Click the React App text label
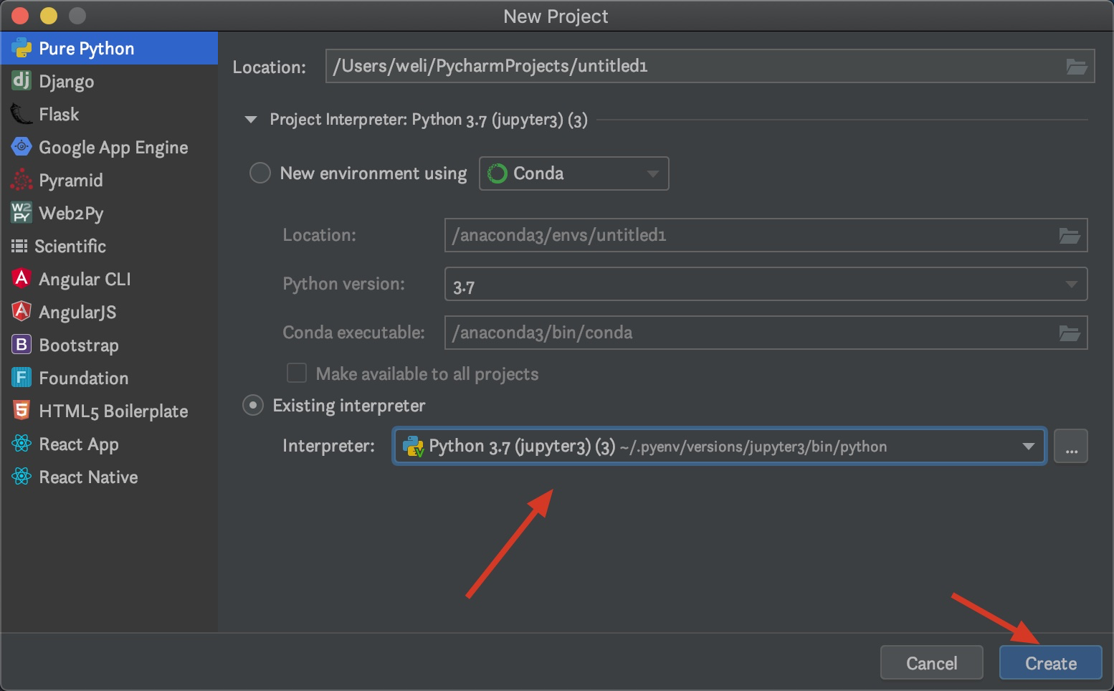1114x691 pixels. click(x=79, y=444)
